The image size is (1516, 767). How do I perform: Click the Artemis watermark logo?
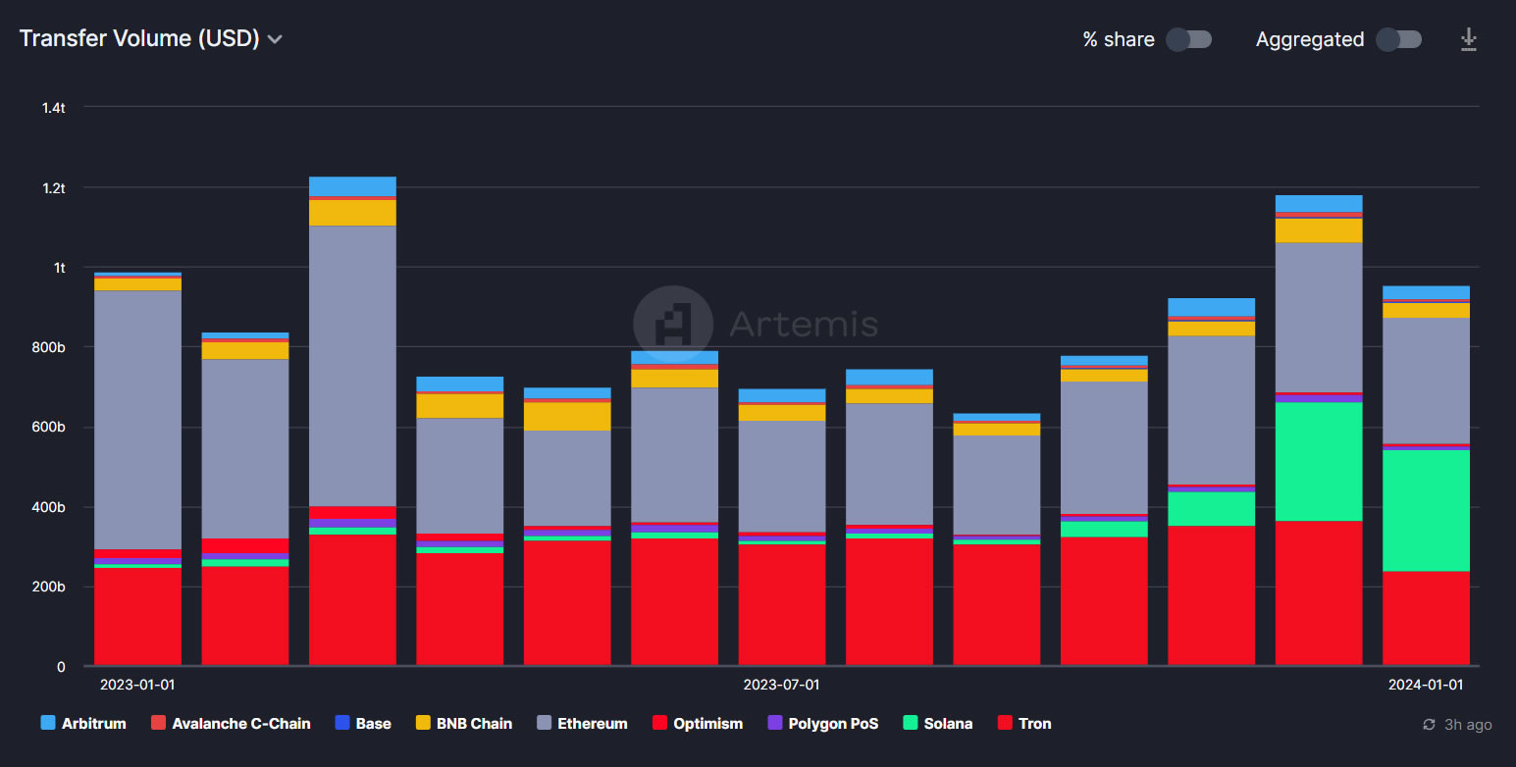673,325
